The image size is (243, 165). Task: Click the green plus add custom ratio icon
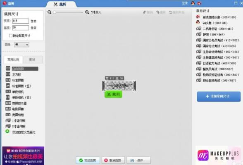(7, 132)
